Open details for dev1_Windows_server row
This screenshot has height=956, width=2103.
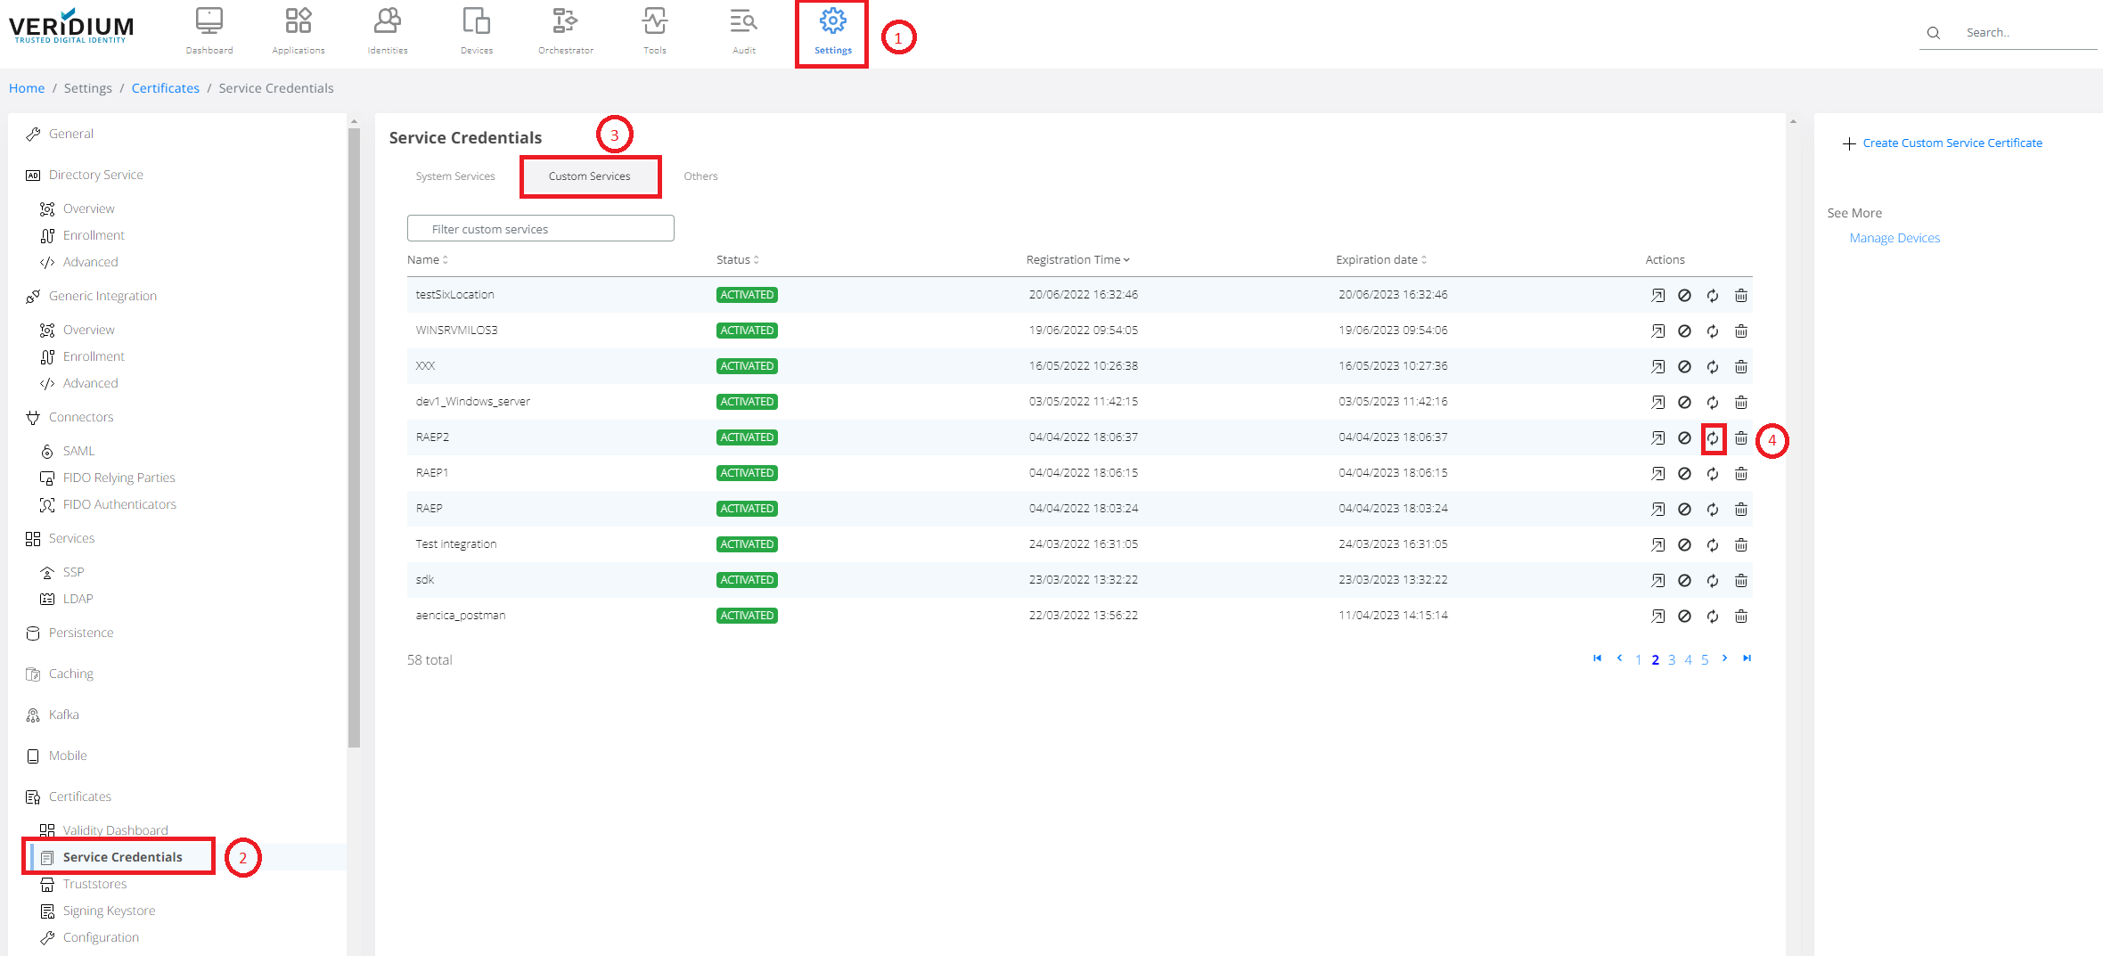coord(1657,403)
